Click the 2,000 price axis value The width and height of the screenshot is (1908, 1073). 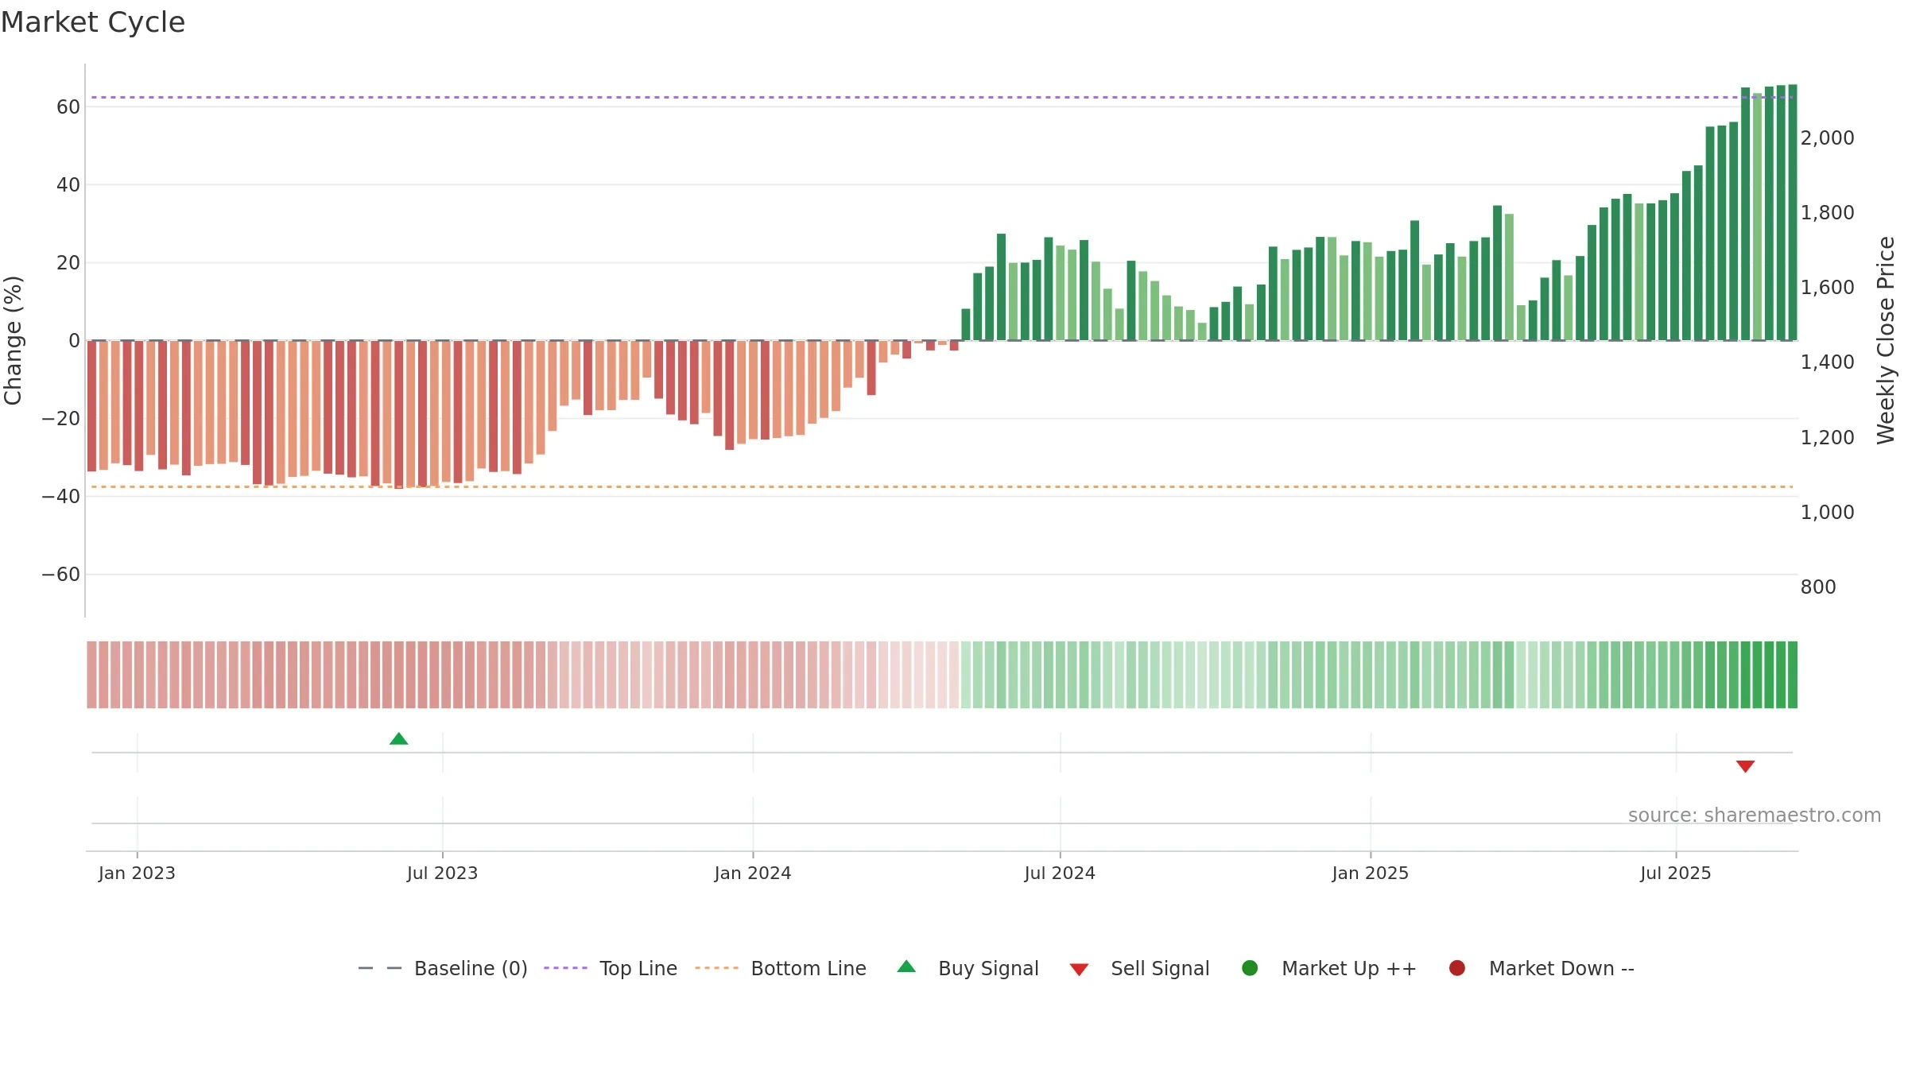pos(1827,138)
